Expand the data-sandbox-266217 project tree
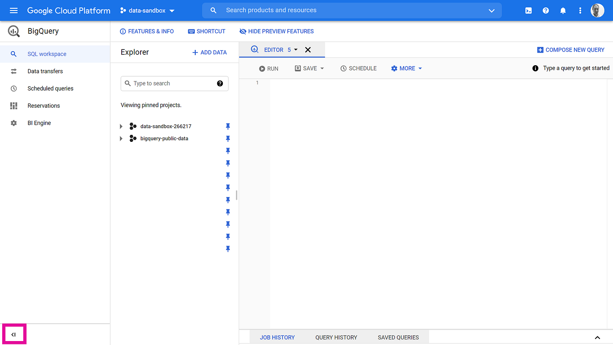The image size is (613, 345). click(121, 126)
